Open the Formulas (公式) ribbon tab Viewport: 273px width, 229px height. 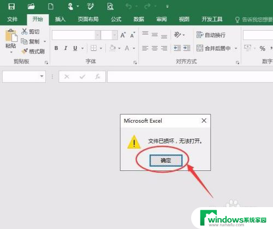(116, 19)
